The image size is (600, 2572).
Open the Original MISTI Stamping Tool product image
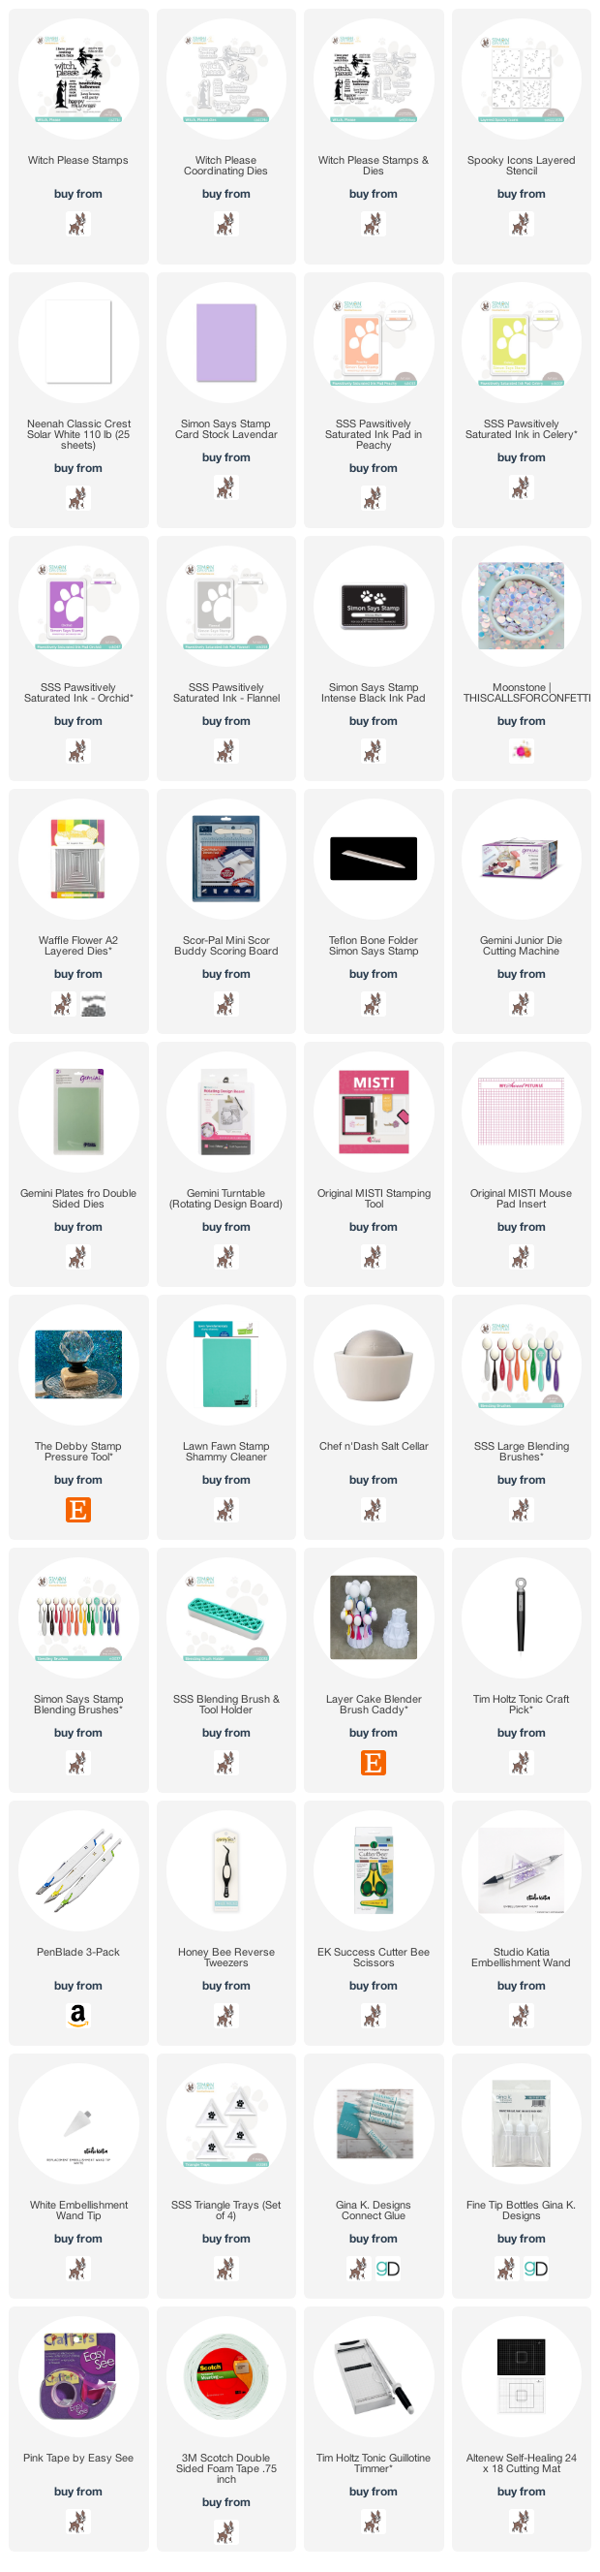click(374, 1111)
